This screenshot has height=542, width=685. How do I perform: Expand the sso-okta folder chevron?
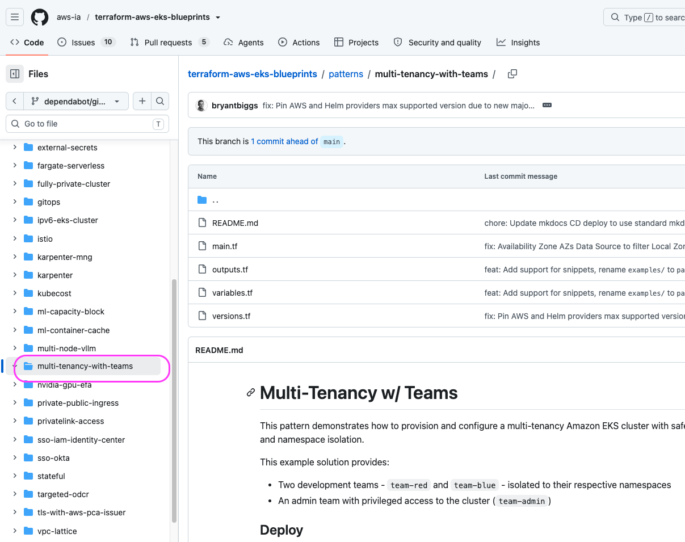tap(15, 458)
